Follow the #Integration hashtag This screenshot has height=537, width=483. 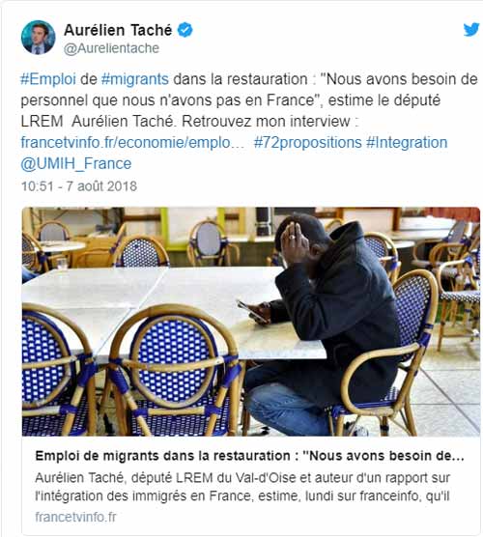[407, 143]
